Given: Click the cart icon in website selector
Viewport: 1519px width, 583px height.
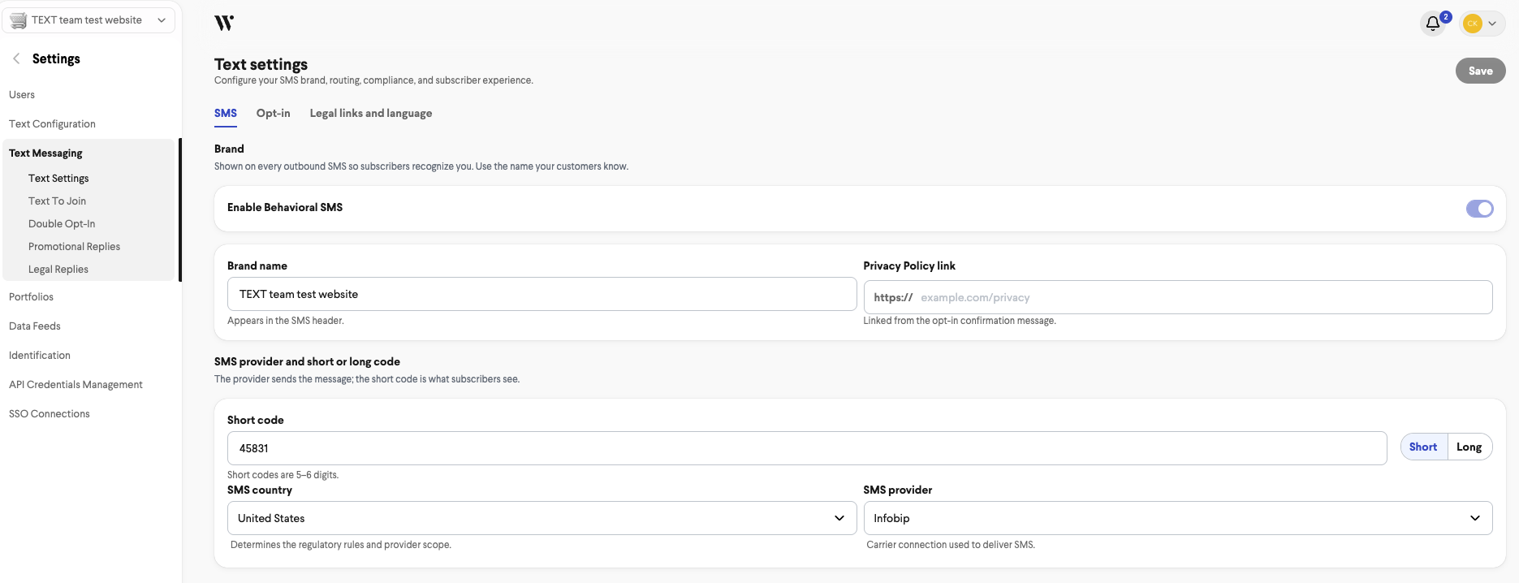Looking at the screenshot, I should coord(19,20).
